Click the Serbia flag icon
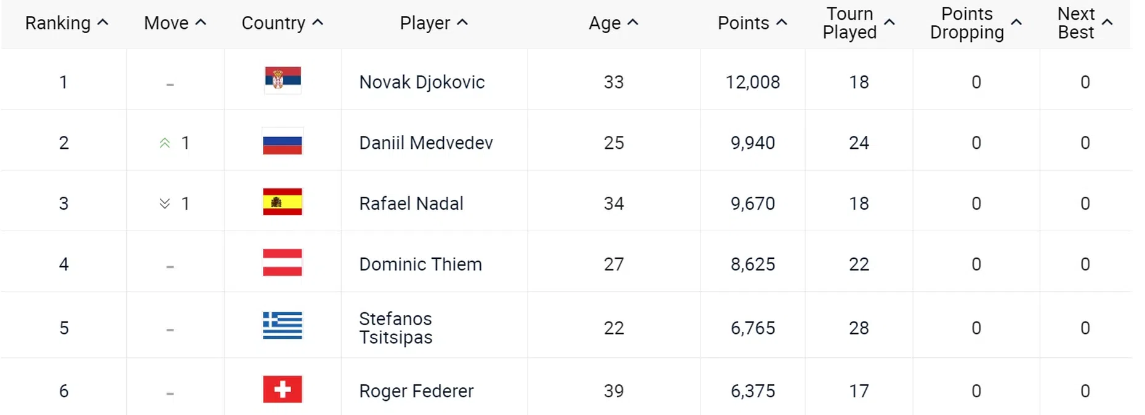The width and height of the screenshot is (1145, 415). (283, 79)
